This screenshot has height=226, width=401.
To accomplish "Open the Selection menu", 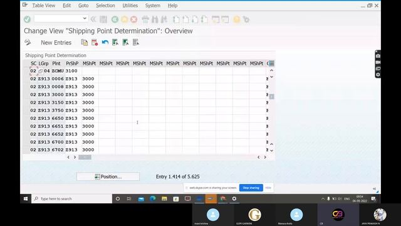I will pos(105,6).
